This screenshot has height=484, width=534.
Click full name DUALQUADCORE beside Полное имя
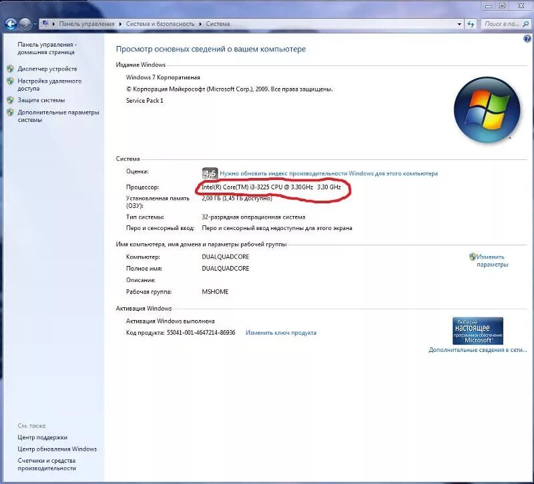226,269
